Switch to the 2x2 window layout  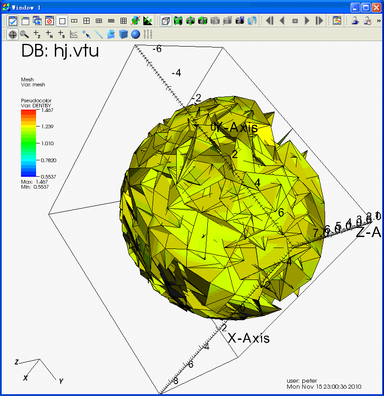click(86, 21)
